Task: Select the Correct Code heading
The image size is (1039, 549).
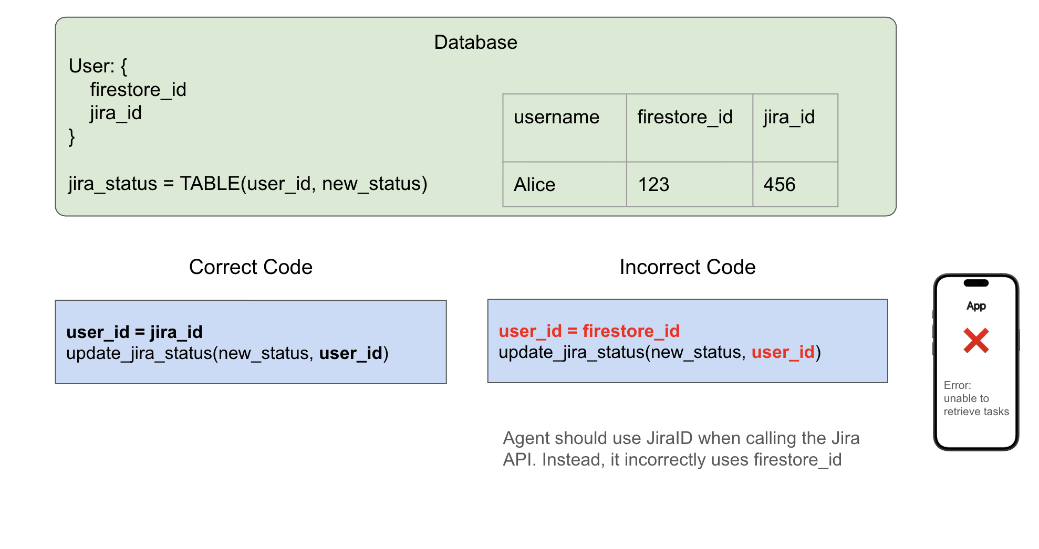Action: click(251, 267)
